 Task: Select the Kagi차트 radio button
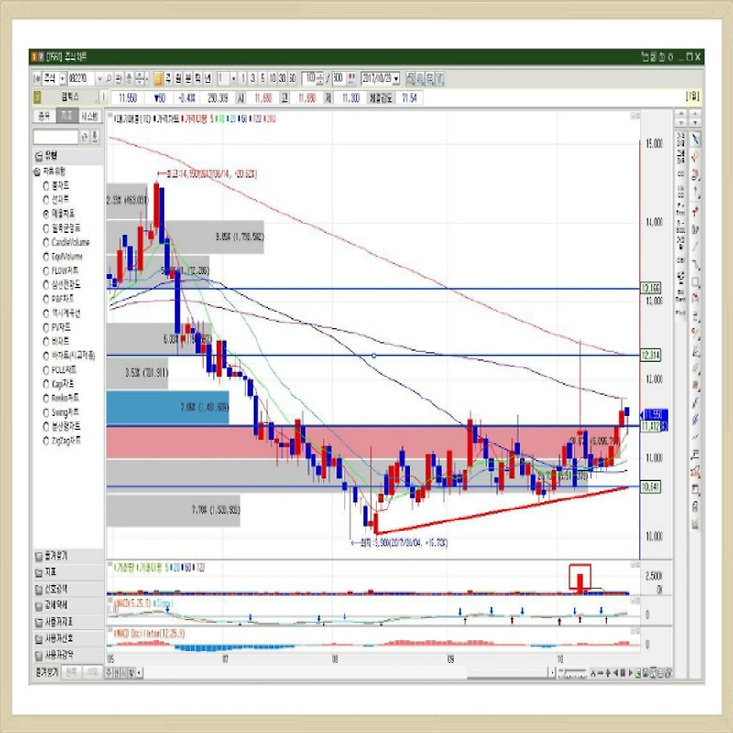[46, 384]
